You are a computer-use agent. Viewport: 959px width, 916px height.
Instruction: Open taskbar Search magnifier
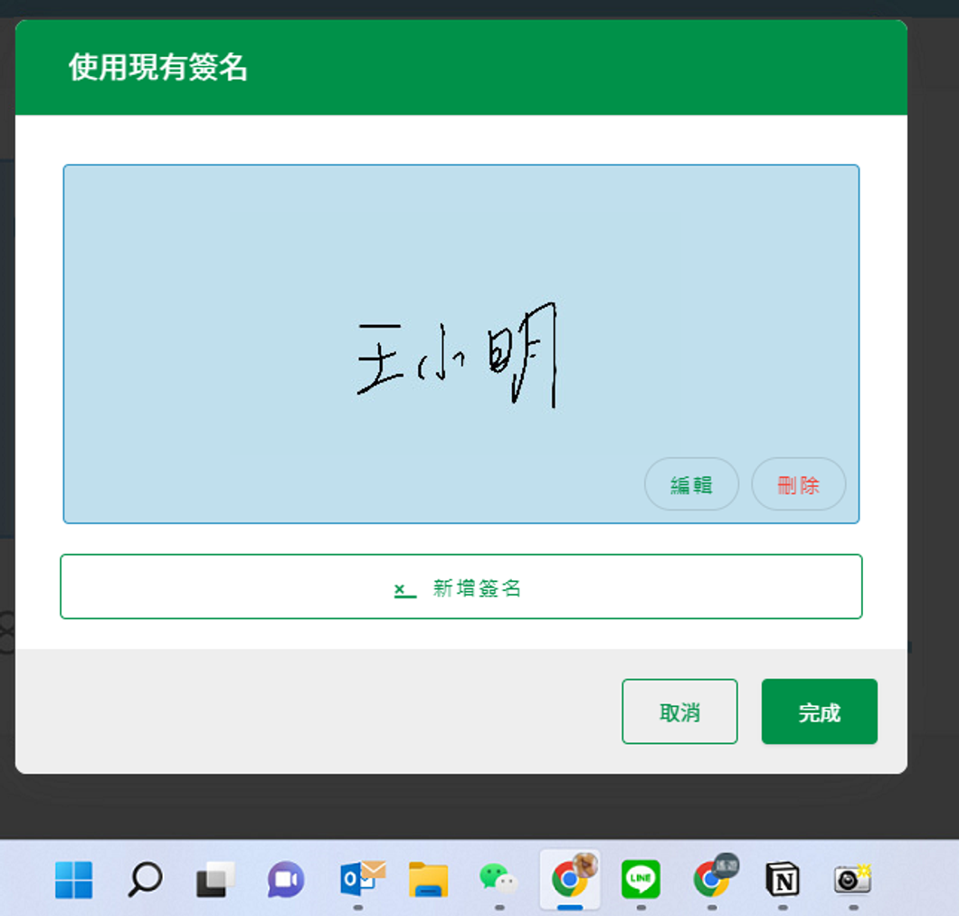point(145,880)
